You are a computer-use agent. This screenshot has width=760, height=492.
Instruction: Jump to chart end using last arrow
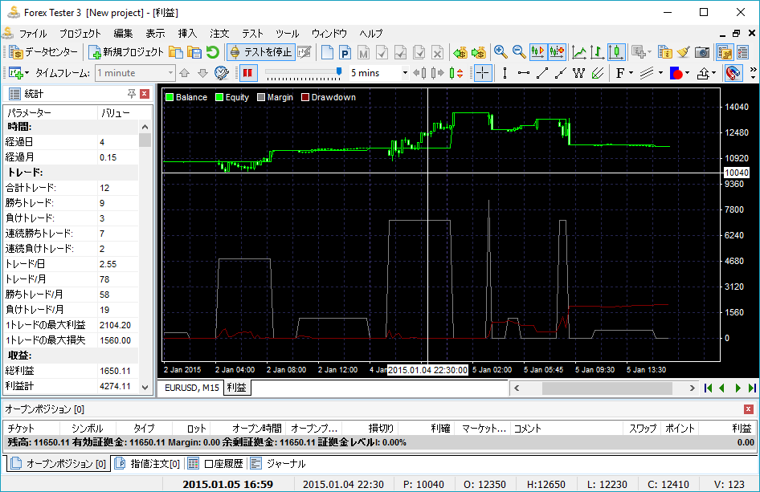[752, 388]
